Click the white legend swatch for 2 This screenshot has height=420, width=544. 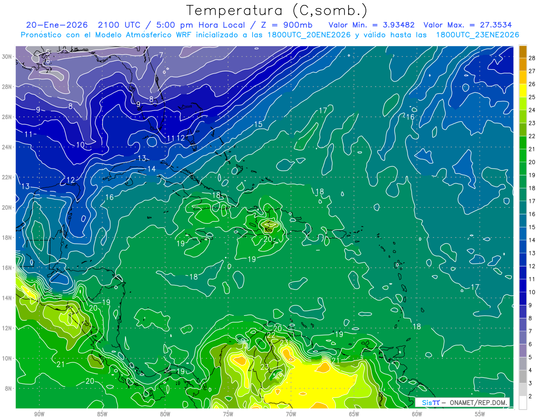tap(523, 403)
